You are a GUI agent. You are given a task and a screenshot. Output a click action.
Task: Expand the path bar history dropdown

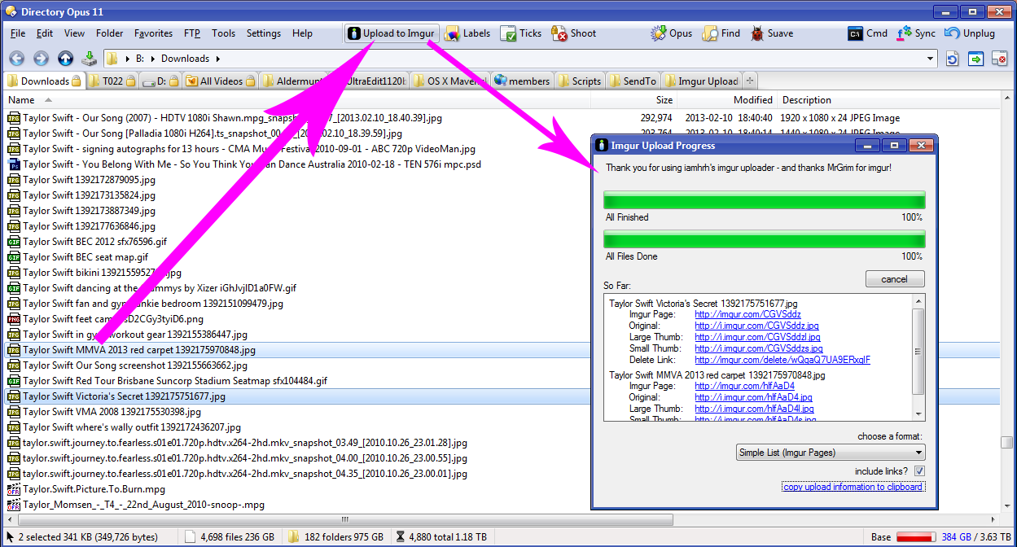pyautogui.click(x=932, y=59)
